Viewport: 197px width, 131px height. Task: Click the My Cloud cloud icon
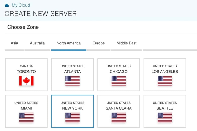(x=7, y=5)
